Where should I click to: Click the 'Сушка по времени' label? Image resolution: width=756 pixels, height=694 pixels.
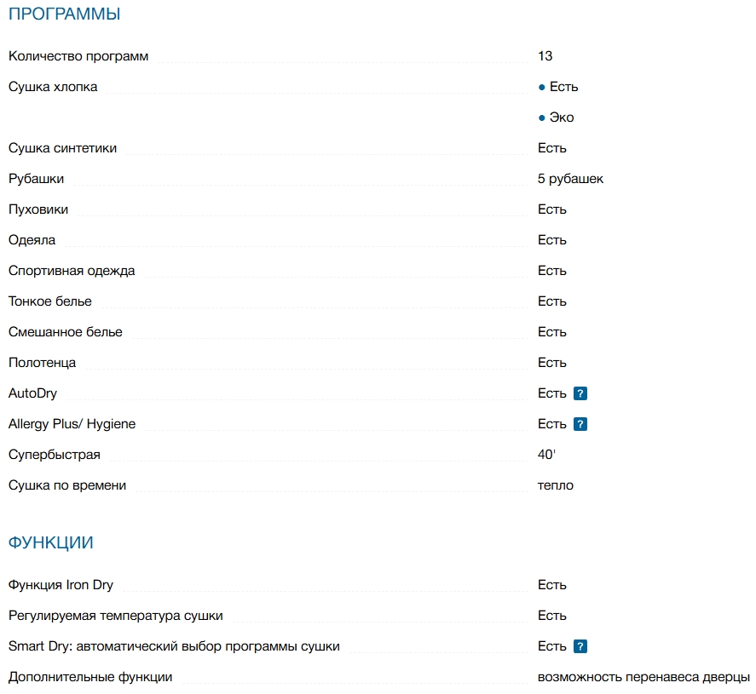[67, 485]
